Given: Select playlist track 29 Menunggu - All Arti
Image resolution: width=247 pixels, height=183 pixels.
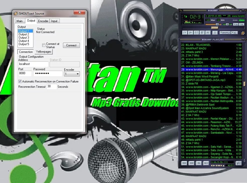Looking at the screenshot, I should [x=211, y=69].
